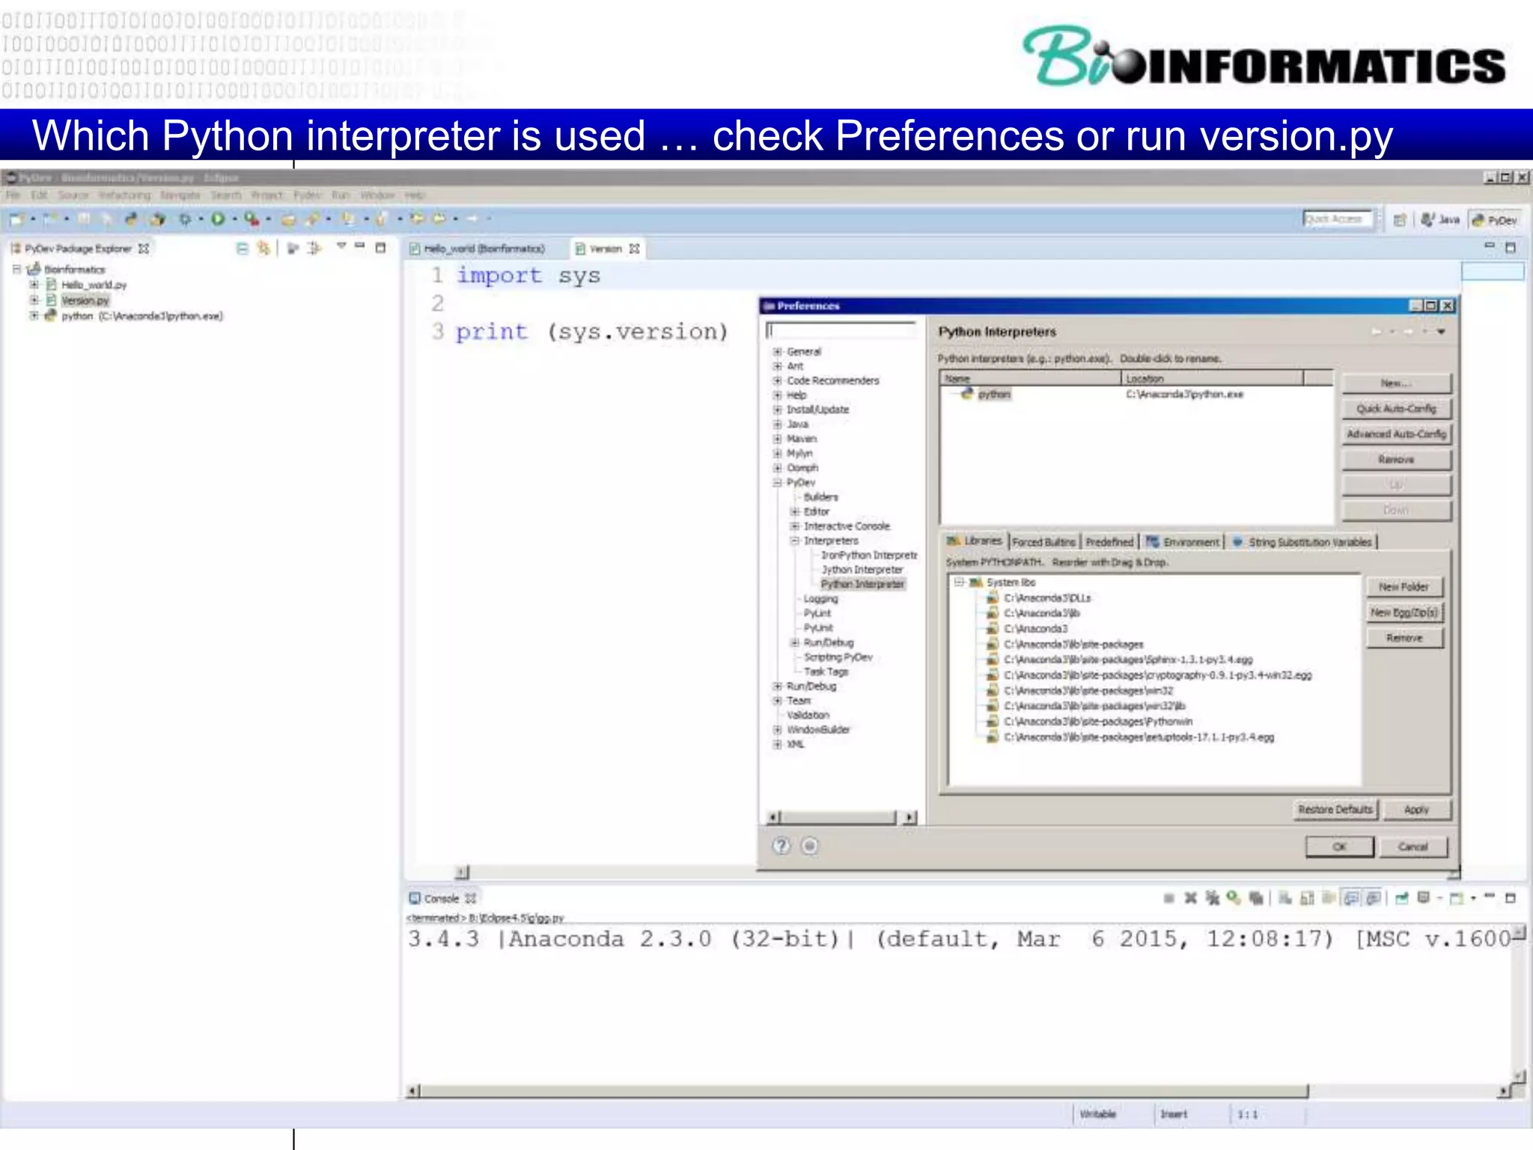Expand the General preferences node
The width and height of the screenshot is (1533, 1150).
coord(778,351)
